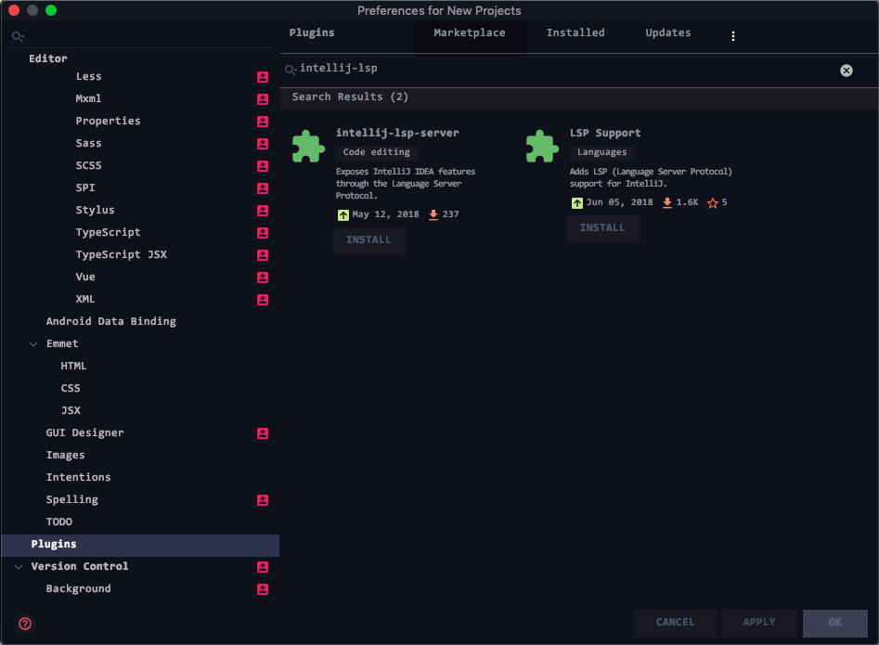
Task: Clear the plugin search with the X icon
Action: [x=846, y=71]
